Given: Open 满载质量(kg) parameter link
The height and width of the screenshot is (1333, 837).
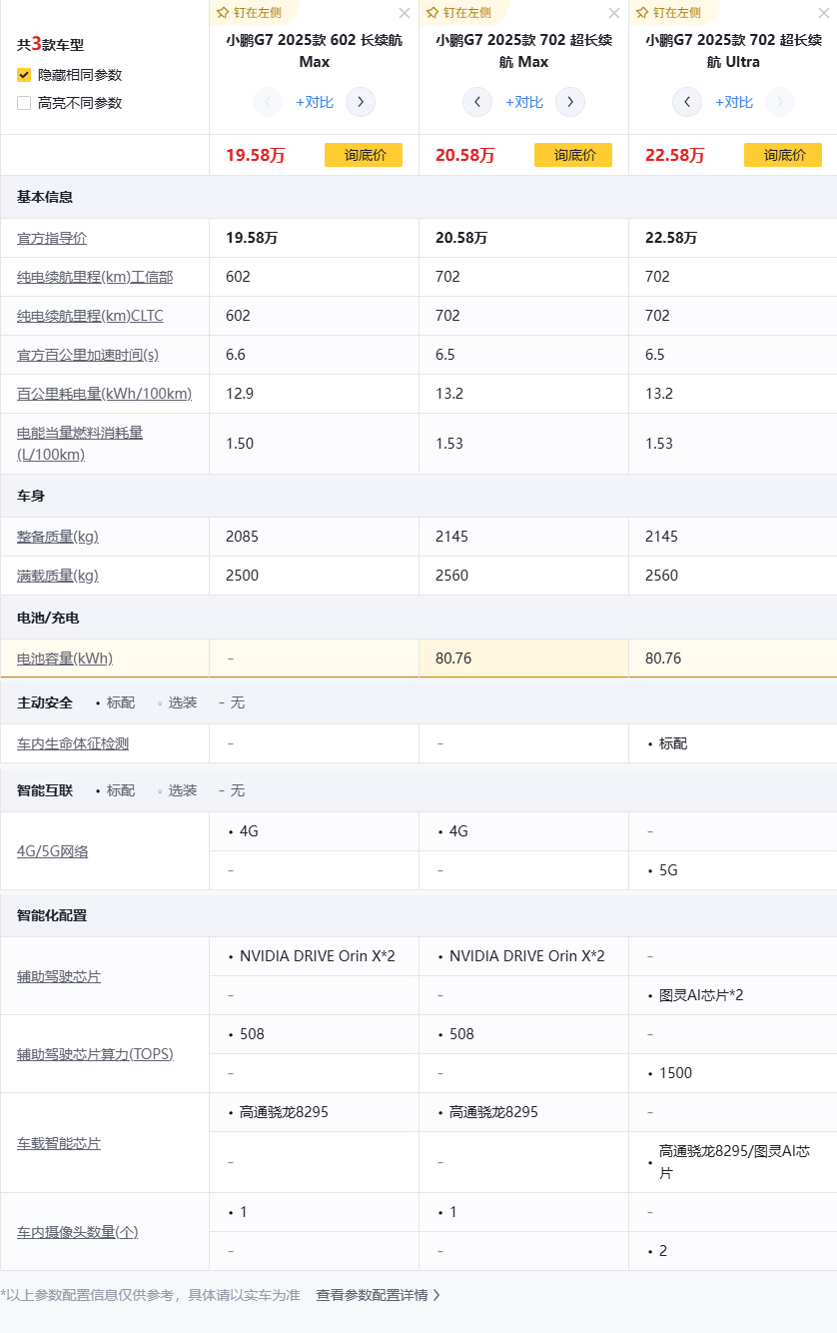Looking at the screenshot, I should [58, 576].
